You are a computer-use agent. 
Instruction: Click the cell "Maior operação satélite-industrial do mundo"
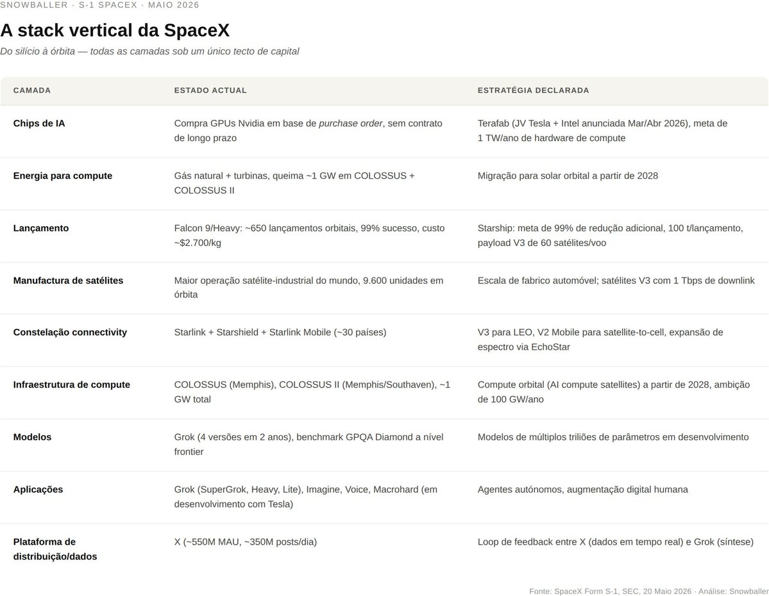309,288
